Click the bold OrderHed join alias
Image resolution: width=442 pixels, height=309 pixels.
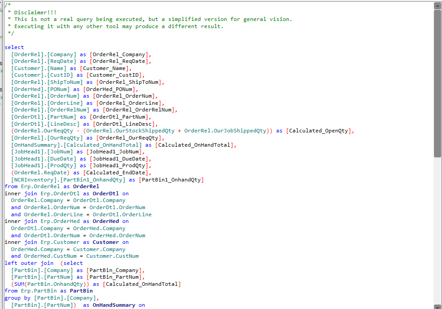point(106,221)
